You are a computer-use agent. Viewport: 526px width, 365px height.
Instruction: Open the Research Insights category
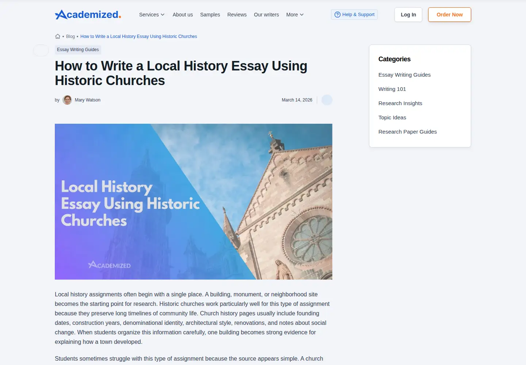point(400,103)
